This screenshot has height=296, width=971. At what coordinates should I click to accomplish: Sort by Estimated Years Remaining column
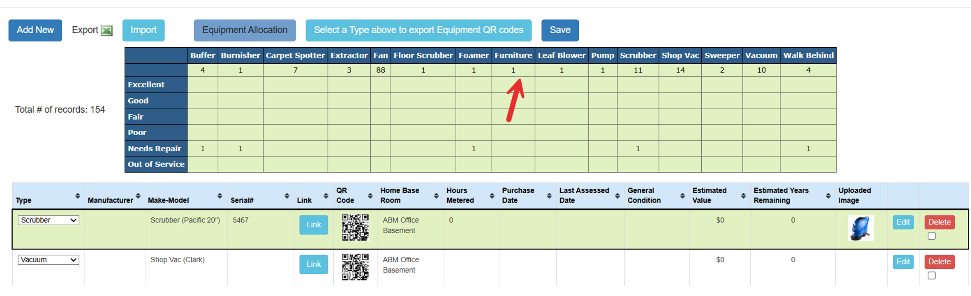point(828,196)
